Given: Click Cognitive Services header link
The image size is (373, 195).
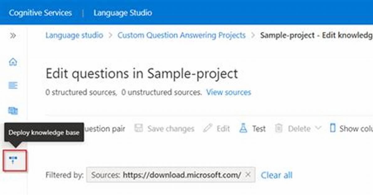Looking at the screenshot, I should point(40,13).
